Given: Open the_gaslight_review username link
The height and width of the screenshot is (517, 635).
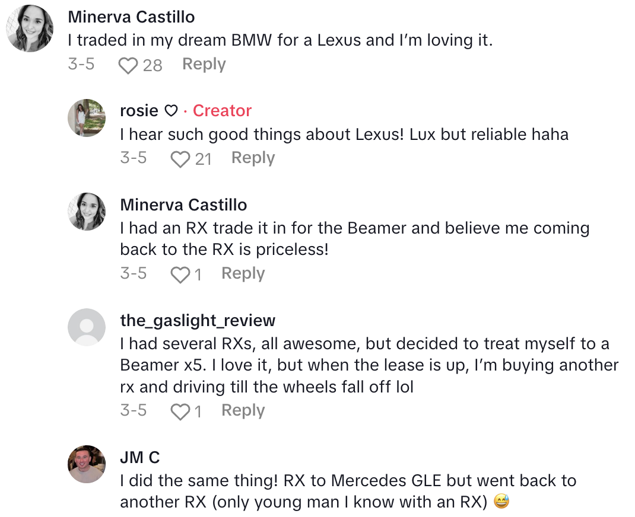Looking at the screenshot, I should tap(198, 321).
